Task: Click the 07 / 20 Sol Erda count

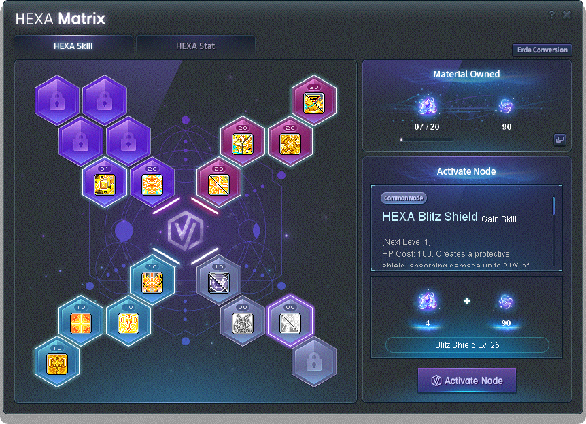Action: point(427,126)
